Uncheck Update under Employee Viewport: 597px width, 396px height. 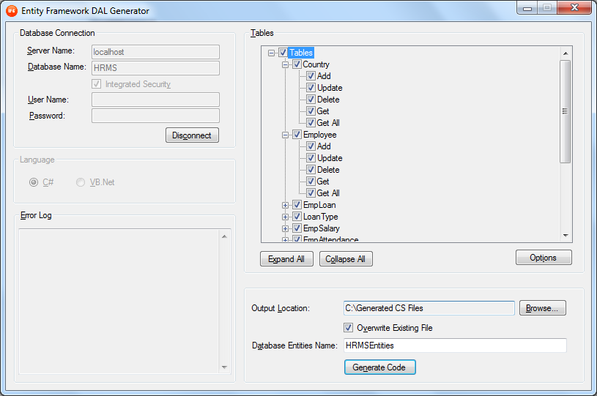point(311,158)
